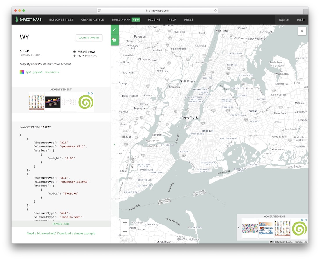Click the Elizabeth label on the map

coord(128,136)
